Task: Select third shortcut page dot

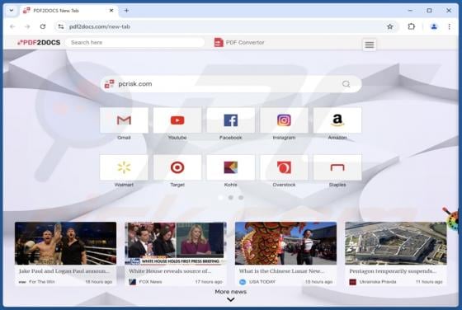Action: tap(241, 198)
